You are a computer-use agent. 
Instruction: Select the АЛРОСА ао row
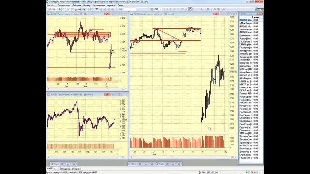tap(251, 32)
